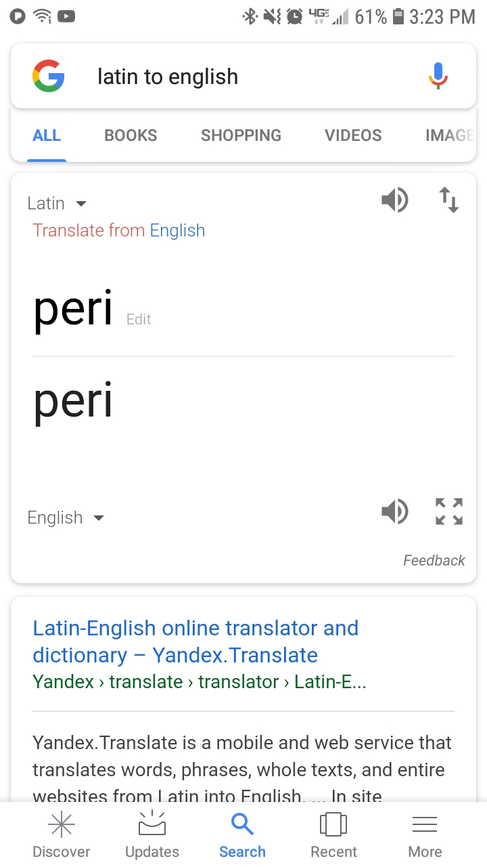Switch to the BOOKS search tab
Viewport: 487px width, 867px height.
tap(131, 135)
